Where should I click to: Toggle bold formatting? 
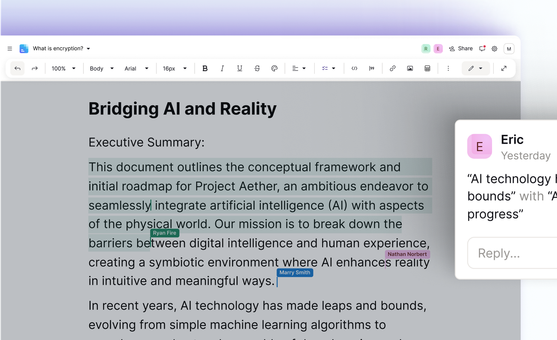(x=205, y=68)
